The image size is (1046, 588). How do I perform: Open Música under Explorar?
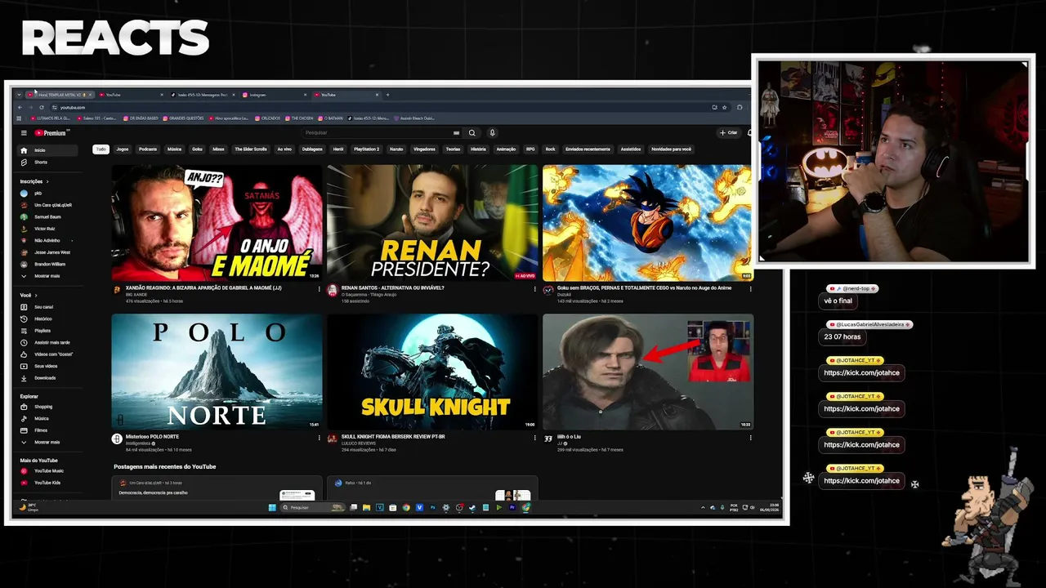point(49,418)
